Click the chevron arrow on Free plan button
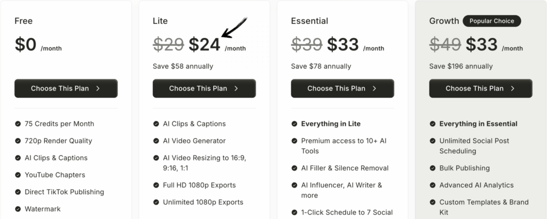The height and width of the screenshot is (219, 547). point(98,88)
